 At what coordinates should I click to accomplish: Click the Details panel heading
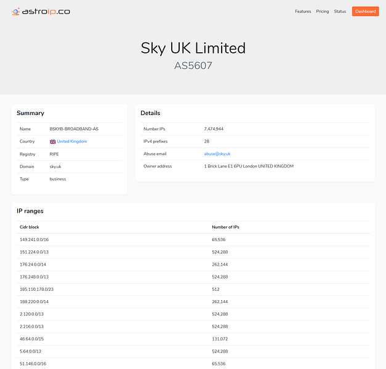tap(150, 113)
